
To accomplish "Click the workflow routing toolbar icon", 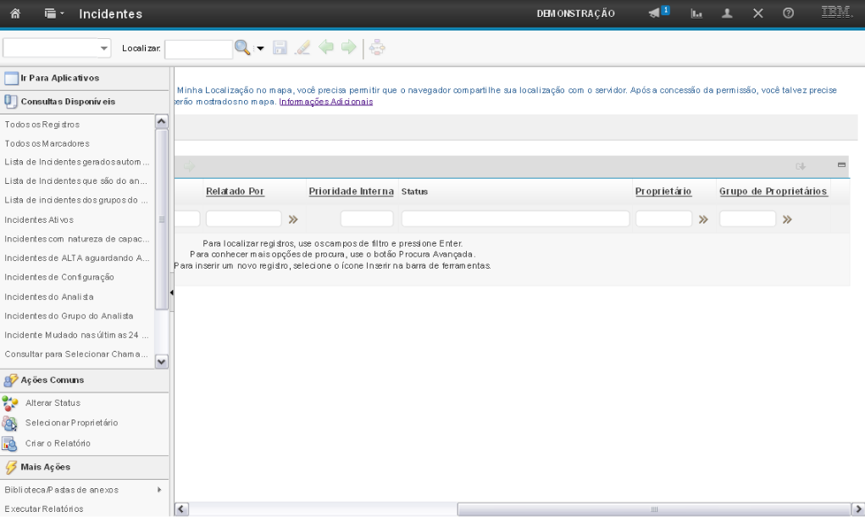I will pyautogui.click(x=377, y=49).
